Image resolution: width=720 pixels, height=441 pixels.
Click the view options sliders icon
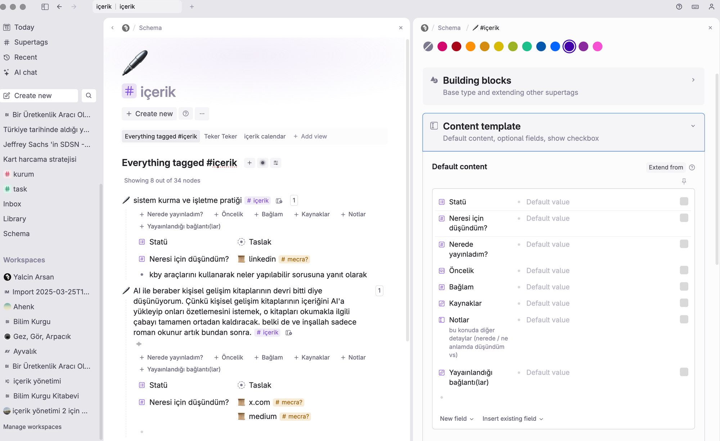276,163
